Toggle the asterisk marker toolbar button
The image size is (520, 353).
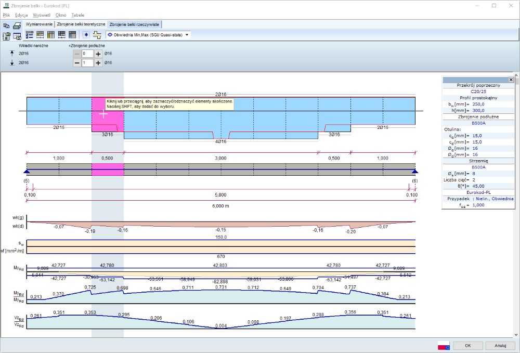tap(86, 35)
